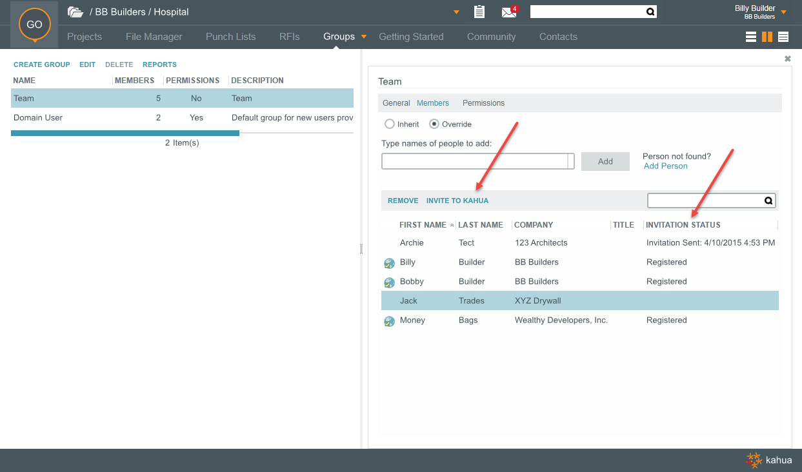
Task: Click the groups list horizontal scrollbar
Action: [125, 133]
